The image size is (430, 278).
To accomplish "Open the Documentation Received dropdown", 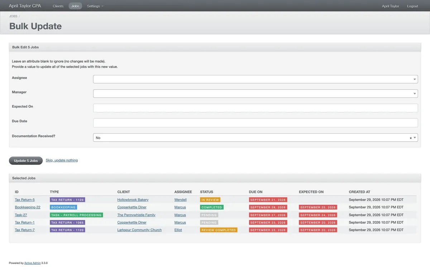I will (255, 137).
